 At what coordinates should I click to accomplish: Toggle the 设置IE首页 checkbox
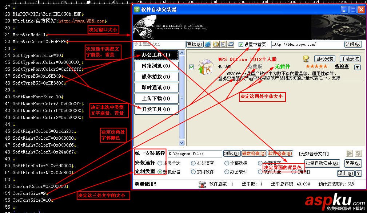[x=240, y=44]
